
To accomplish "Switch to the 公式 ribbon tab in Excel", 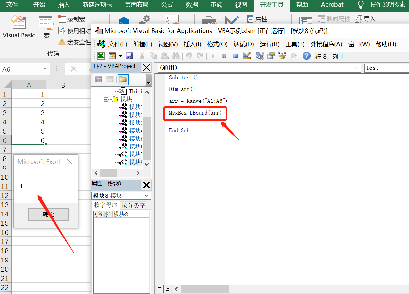I will point(167,5).
